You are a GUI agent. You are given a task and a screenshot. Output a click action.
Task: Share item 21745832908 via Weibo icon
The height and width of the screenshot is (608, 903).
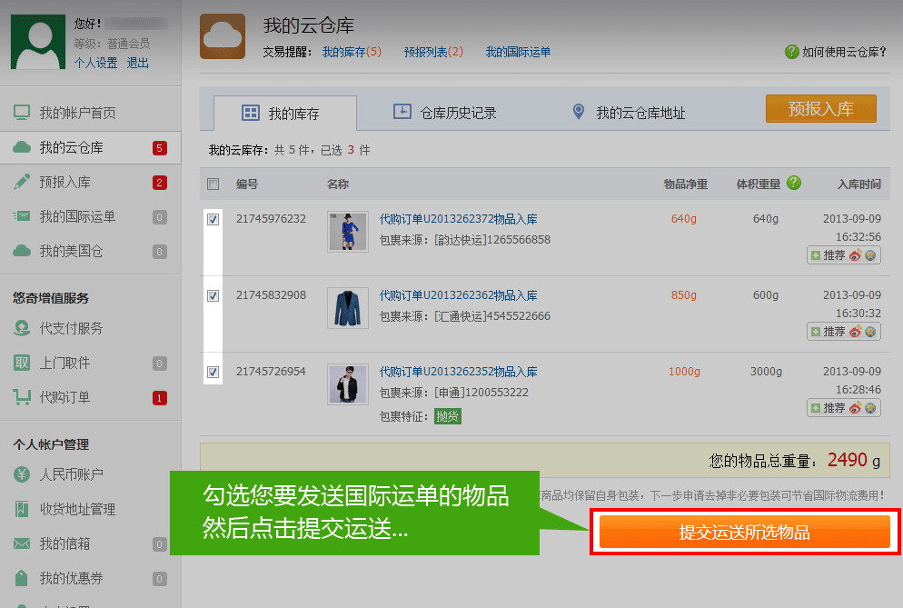(856, 332)
